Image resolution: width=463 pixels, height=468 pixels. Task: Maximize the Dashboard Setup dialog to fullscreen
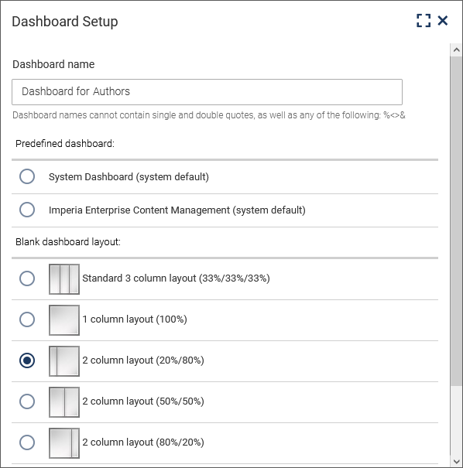click(424, 21)
